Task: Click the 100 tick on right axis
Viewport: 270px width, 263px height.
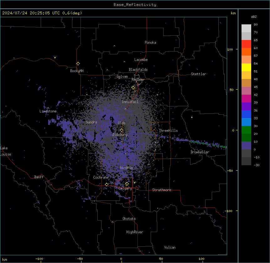Action: 230,49
